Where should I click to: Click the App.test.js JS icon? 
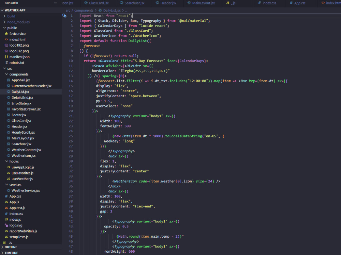[x=6, y=208]
